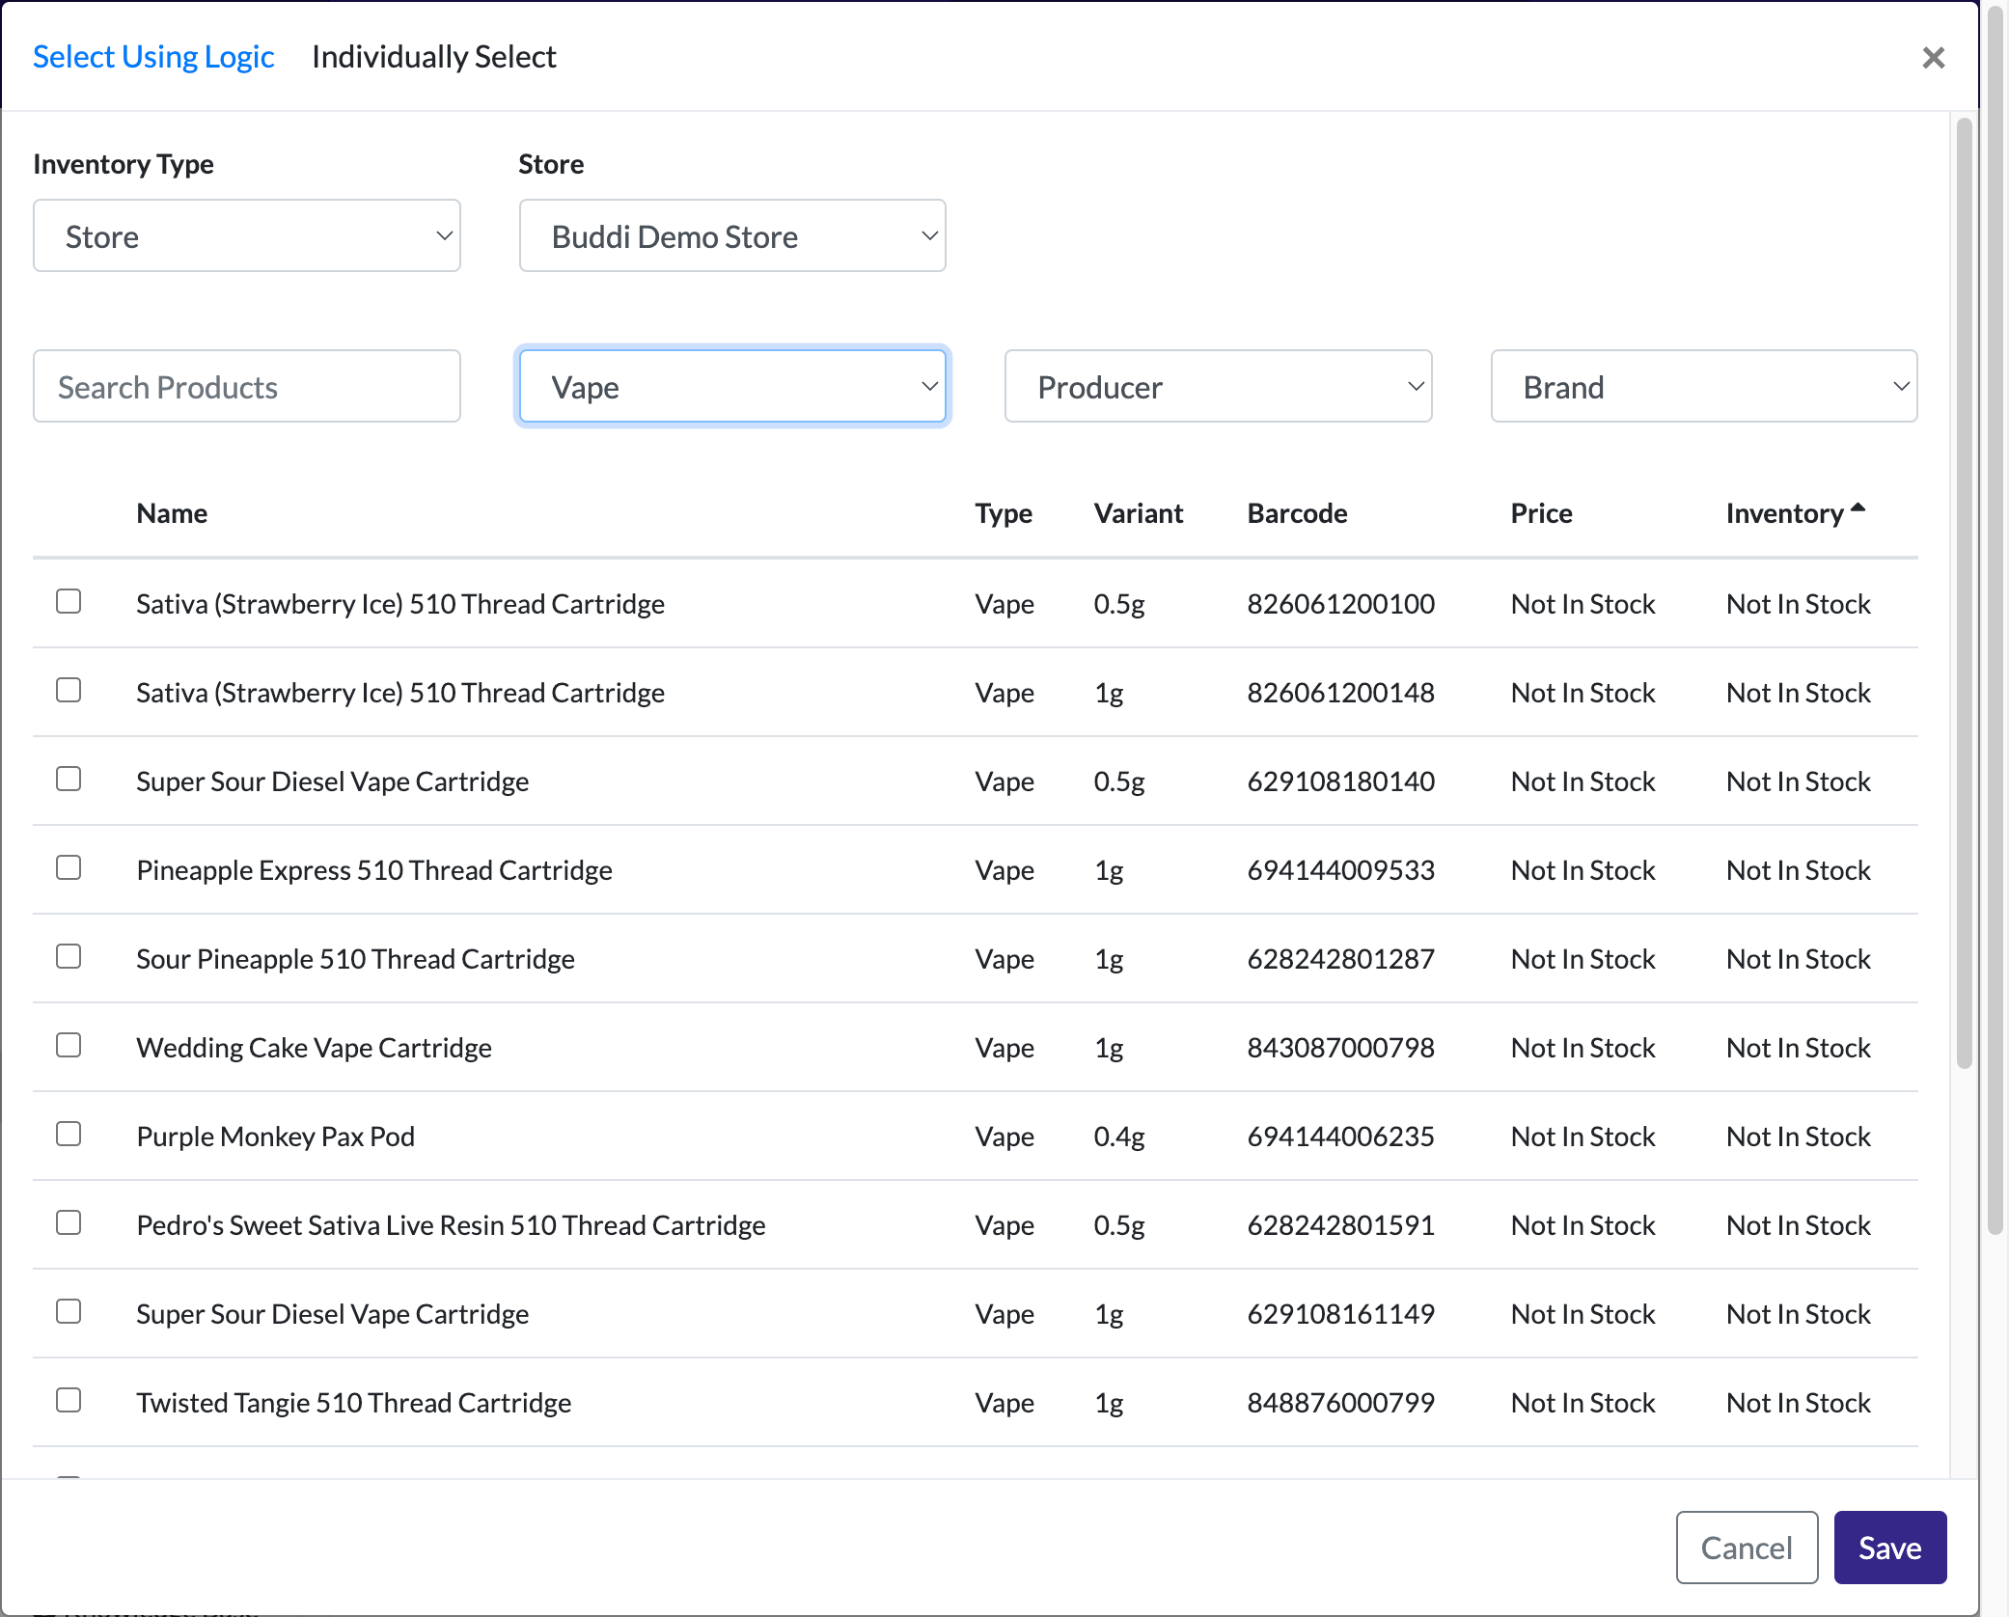The height and width of the screenshot is (1617, 2009).
Task: Open the Vape category dropdown
Action: click(732, 386)
